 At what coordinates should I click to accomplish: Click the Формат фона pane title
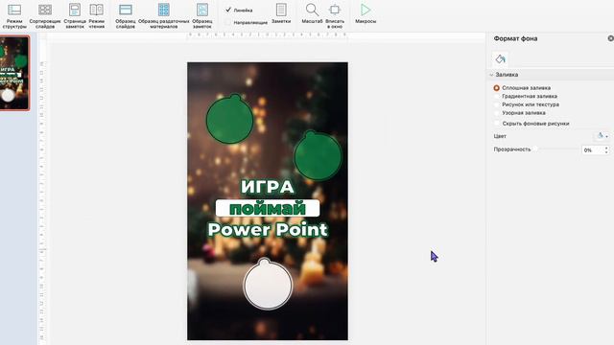coord(515,38)
